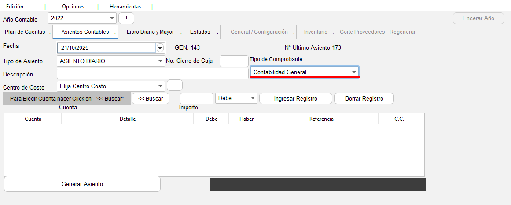Click into the Descripción text field
Viewport: 511px width, 205px height.
coord(152,74)
